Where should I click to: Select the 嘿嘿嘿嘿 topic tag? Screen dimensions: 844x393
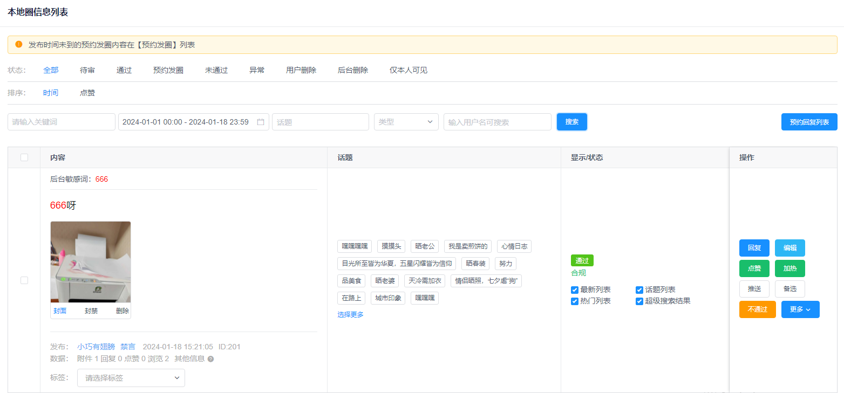(x=355, y=246)
